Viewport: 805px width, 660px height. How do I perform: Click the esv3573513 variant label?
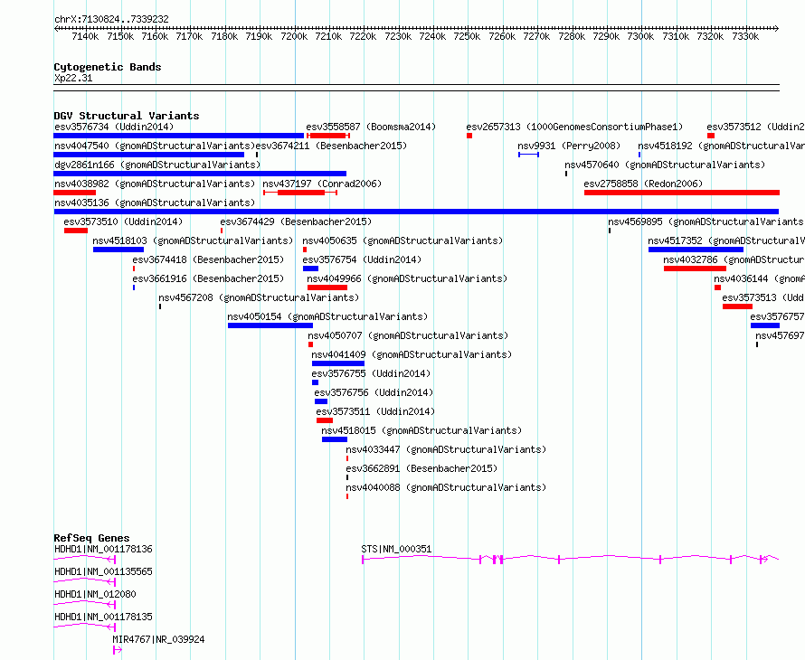pos(762,297)
